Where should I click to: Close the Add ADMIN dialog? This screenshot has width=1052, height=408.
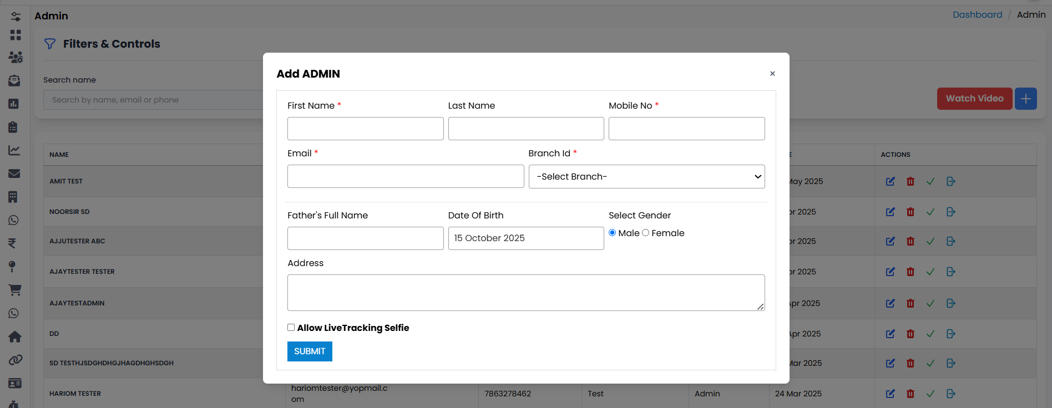click(x=772, y=74)
